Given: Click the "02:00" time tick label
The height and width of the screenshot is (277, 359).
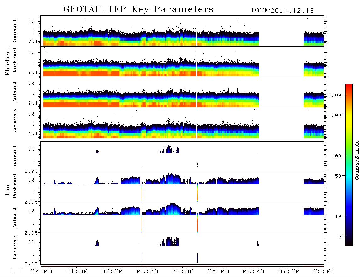Looking at the screenshot, I should 112,272.
